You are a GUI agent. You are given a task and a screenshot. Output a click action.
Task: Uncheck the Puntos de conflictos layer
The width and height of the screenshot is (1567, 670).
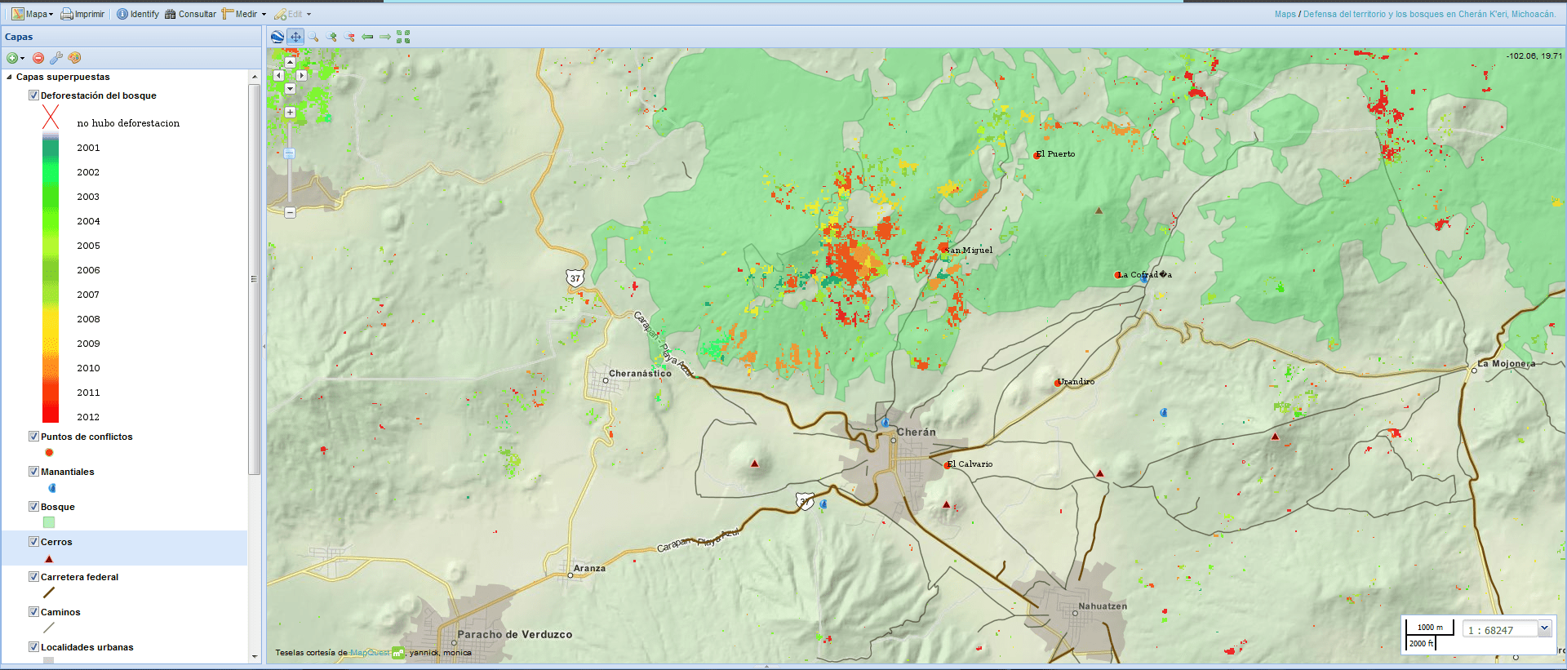pos(33,437)
